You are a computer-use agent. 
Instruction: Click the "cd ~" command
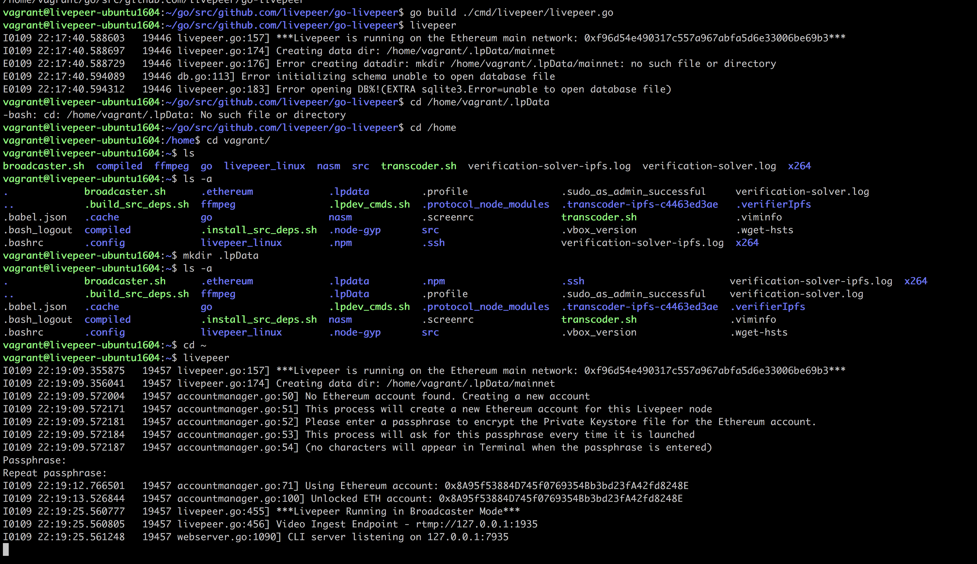pos(195,345)
